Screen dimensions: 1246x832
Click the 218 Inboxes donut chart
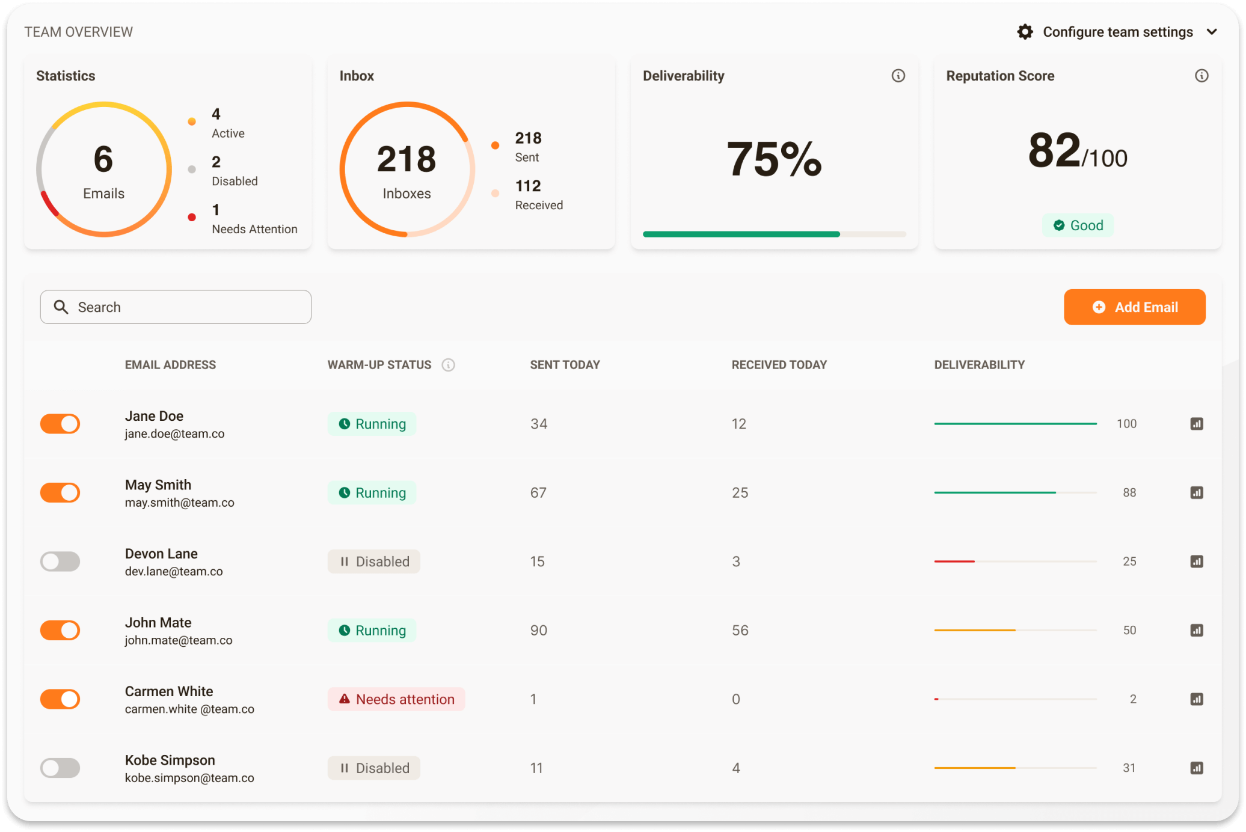(x=407, y=169)
